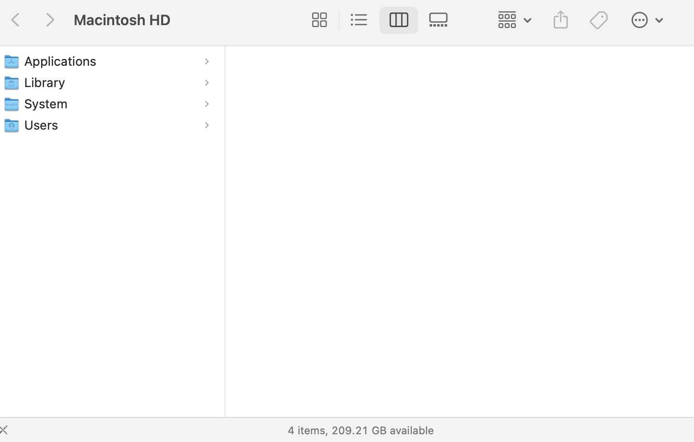This screenshot has width=694, height=442.
Task: Select the Users folder name
Action: pos(41,125)
